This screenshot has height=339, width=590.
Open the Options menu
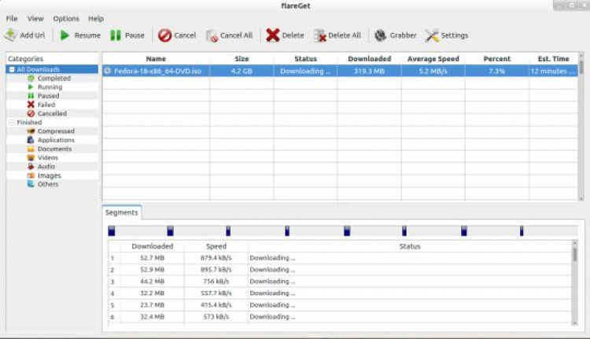click(x=66, y=18)
